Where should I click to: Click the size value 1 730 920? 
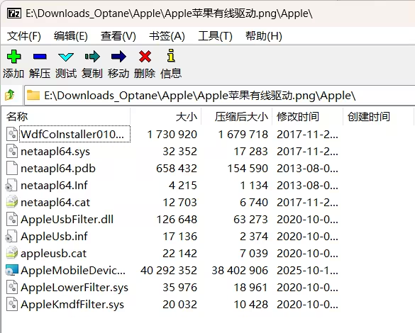point(172,134)
